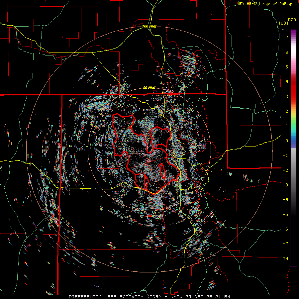The image size is (299, 299).
Task: Click the legend value 3
Action: (x=287, y=96)
